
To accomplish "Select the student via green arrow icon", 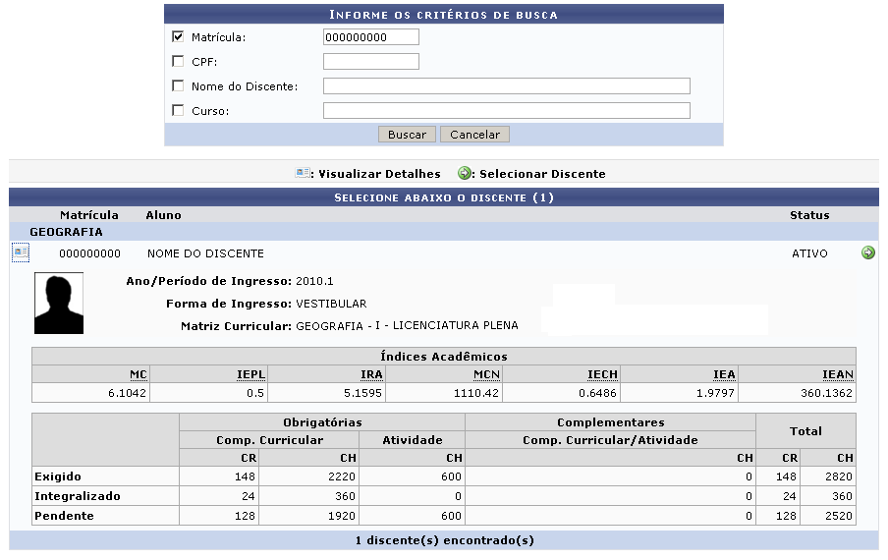I will coord(867,252).
